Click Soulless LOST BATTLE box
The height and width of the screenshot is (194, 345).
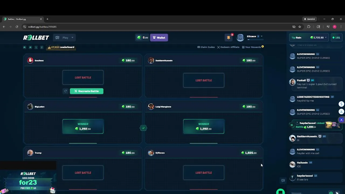pyautogui.click(x=83, y=78)
